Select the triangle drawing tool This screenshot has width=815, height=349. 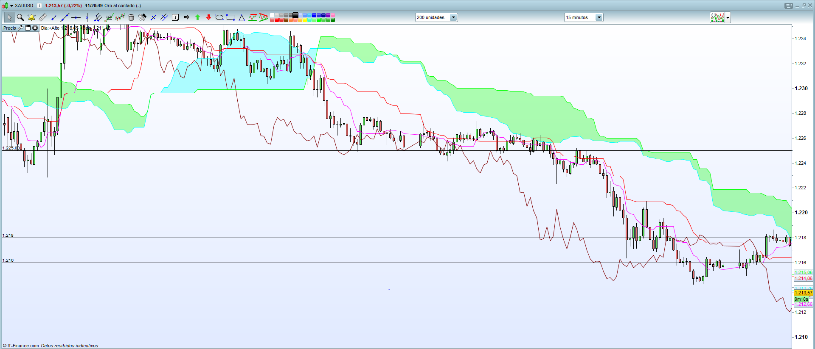pyautogui.click(x=242, y=17)
